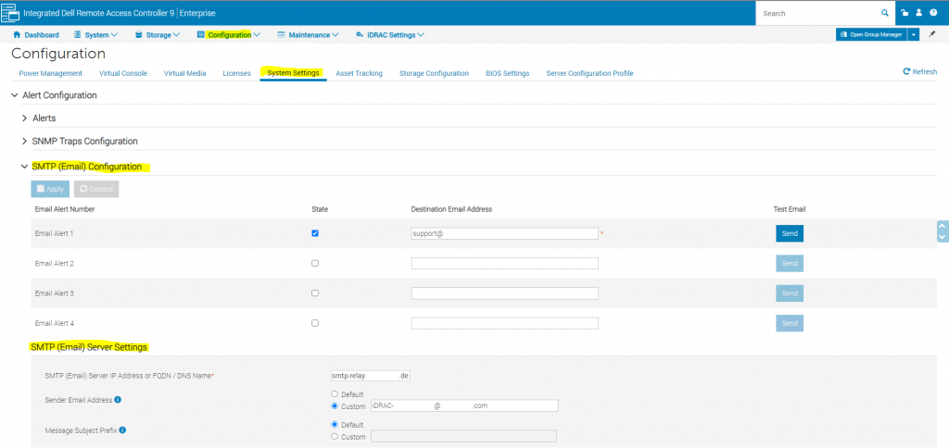Image resolution: width=949 pixels, height=448 pixels.
Task: Click custom subject prefix field
Action: click(x=463, y=437)
